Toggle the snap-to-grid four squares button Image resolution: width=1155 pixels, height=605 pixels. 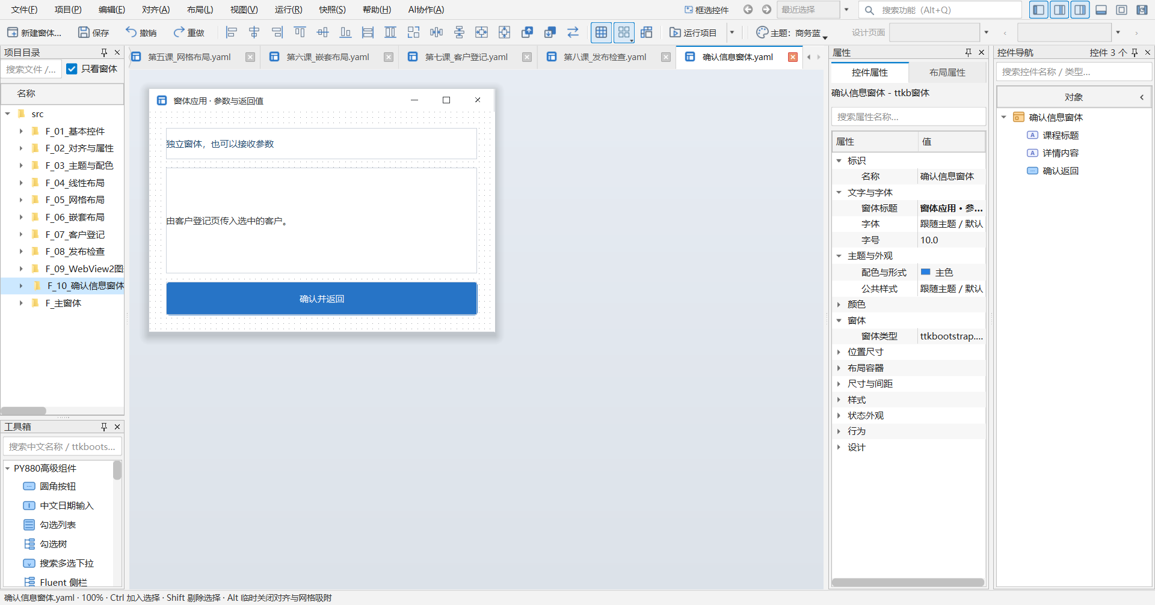click(624, 32)
